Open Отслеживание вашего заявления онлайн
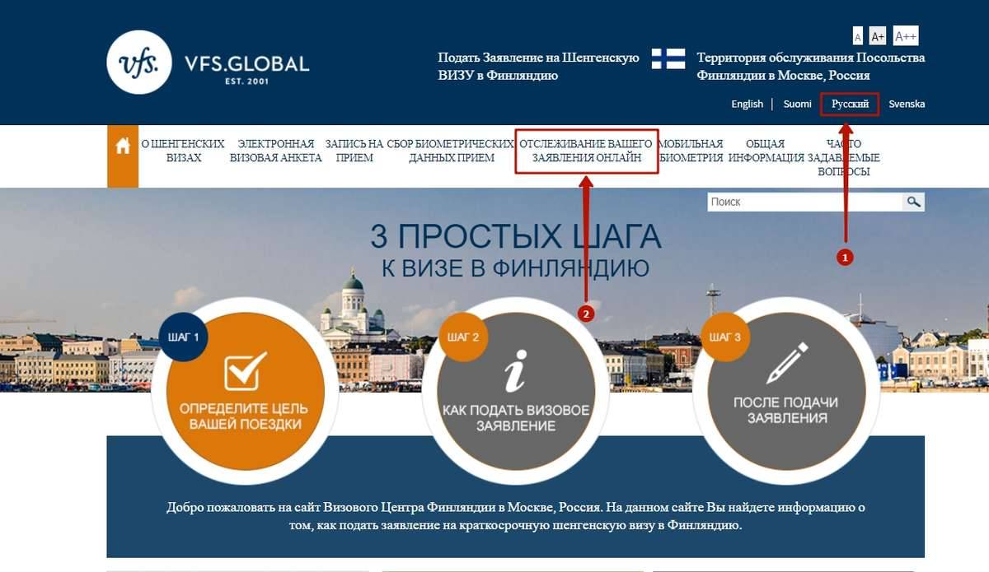Image resolution: width=989 pixels, height=572 pixels. (x=586, y=151)
